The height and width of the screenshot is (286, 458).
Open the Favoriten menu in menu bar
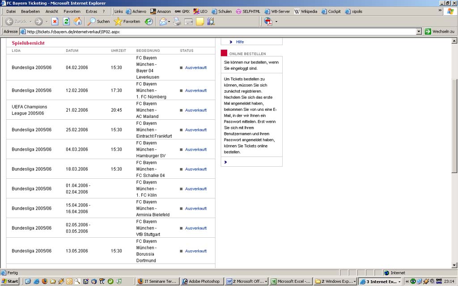tap(72, 11)
